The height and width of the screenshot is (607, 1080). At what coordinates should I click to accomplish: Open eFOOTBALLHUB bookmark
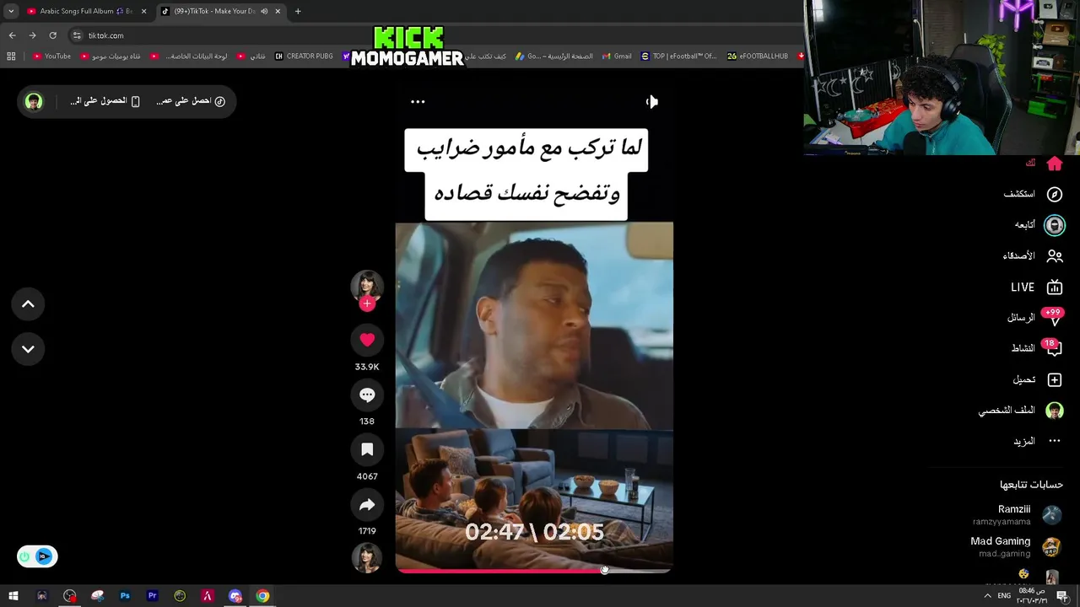click(x=758, y=56)
